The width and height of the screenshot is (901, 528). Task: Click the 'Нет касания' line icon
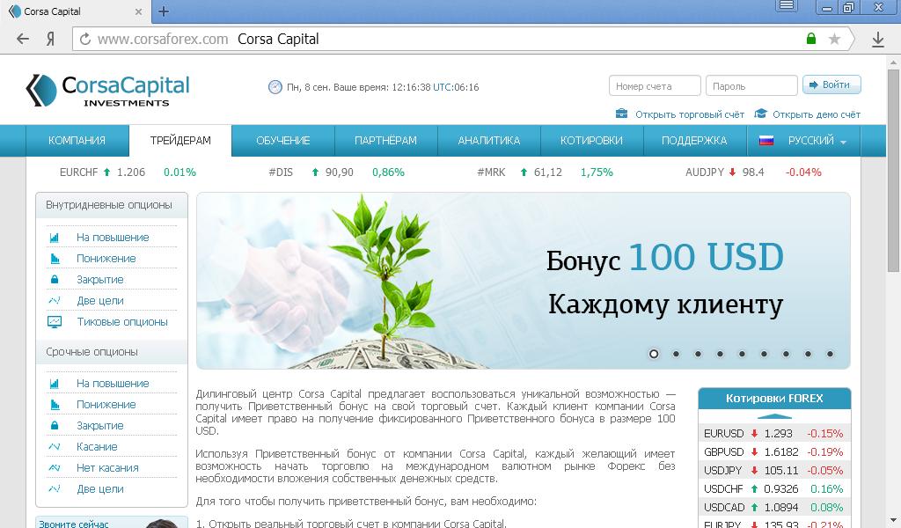pyautogui.click(x=55, y=467)
